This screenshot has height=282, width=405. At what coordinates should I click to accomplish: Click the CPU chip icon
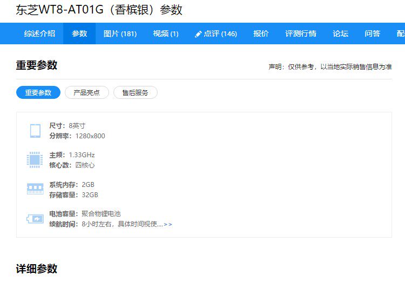35,160
